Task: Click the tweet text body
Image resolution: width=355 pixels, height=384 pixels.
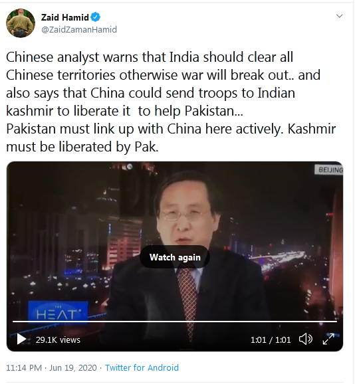Action: pyautogui.click(x=171, y=102)
